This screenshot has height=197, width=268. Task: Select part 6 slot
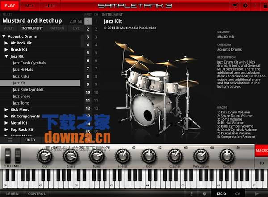[88, 60]
